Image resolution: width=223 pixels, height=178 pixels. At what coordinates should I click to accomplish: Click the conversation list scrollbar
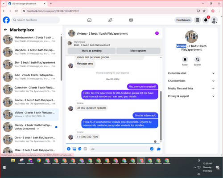62,59
